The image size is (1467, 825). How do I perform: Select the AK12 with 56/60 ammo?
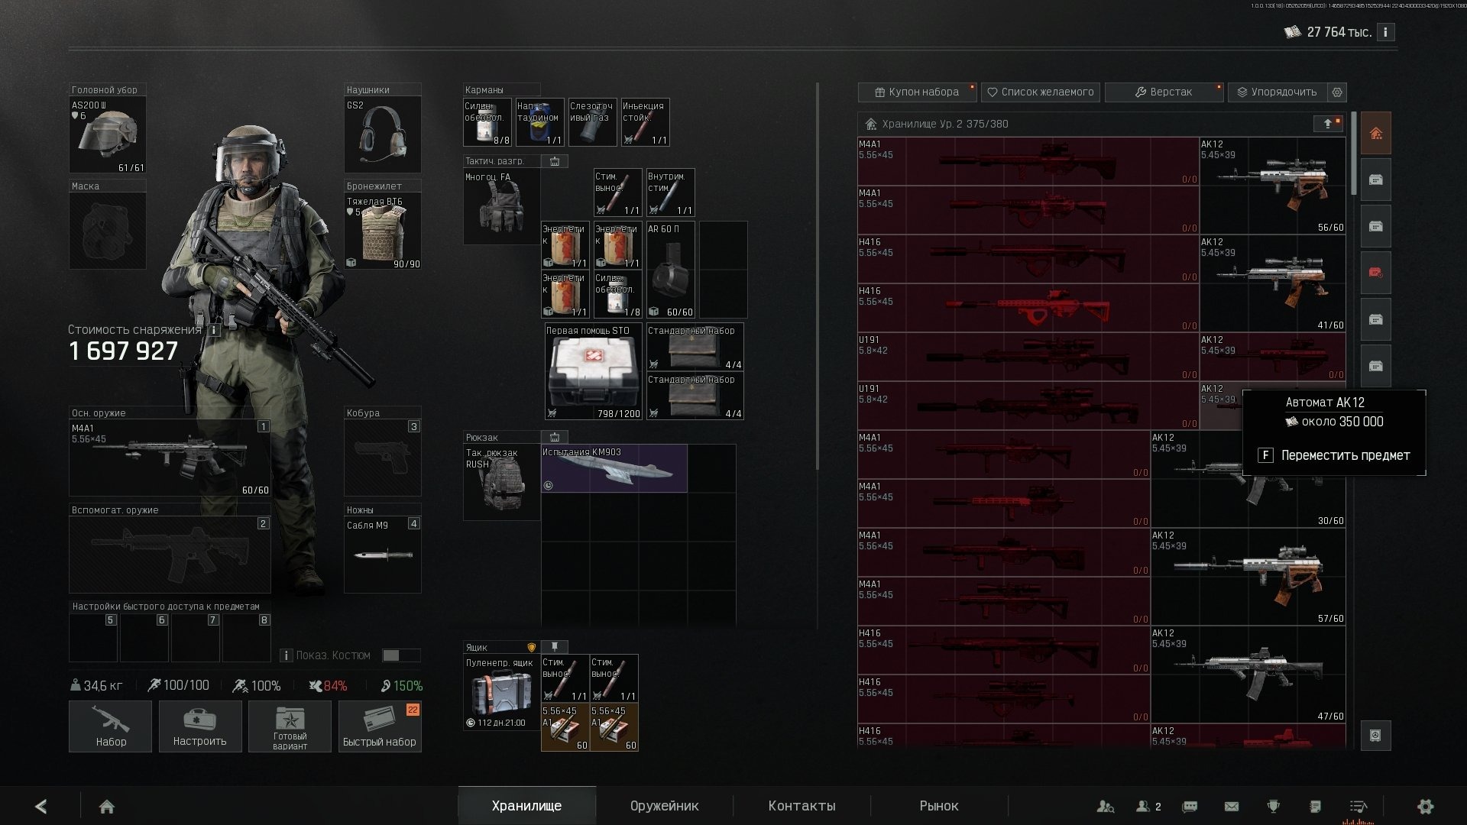pos(1272,186)
